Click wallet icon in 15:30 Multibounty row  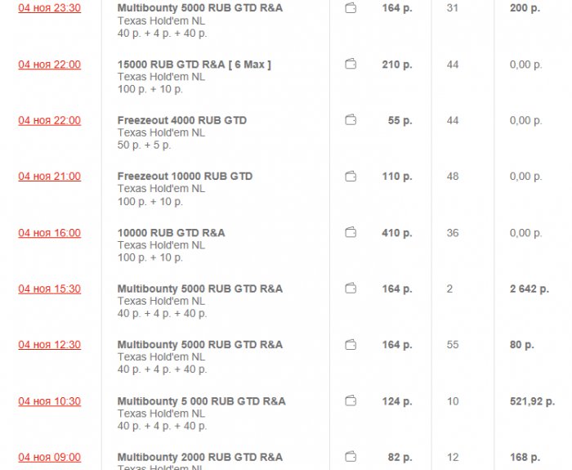(x=351, y=289)
